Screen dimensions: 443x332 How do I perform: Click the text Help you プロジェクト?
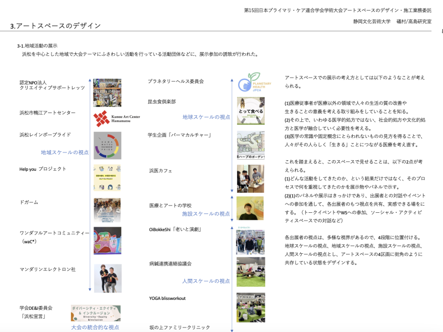(43, 169)
